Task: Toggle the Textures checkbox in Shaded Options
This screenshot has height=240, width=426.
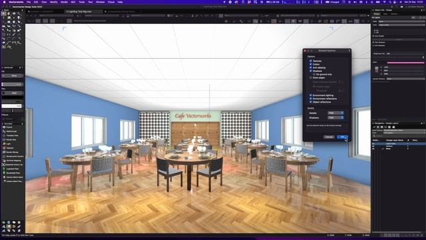Action: [311, 61]
